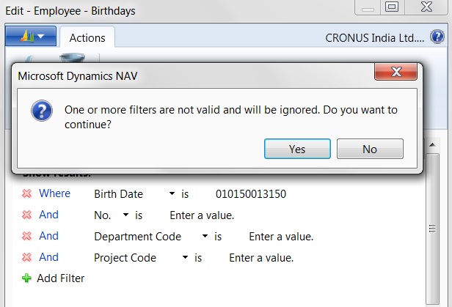Click the Department Code value field

(281, 237)
